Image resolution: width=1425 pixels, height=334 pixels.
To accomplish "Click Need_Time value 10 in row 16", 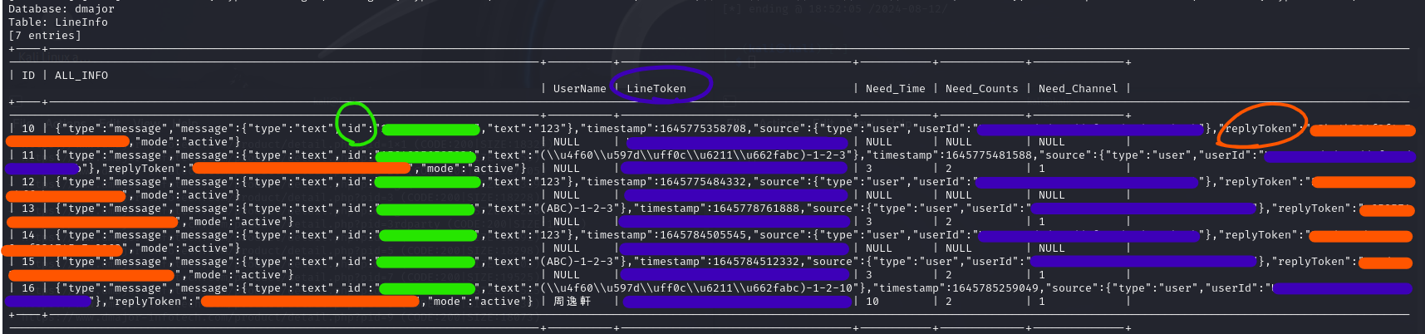I will [872, 302].
